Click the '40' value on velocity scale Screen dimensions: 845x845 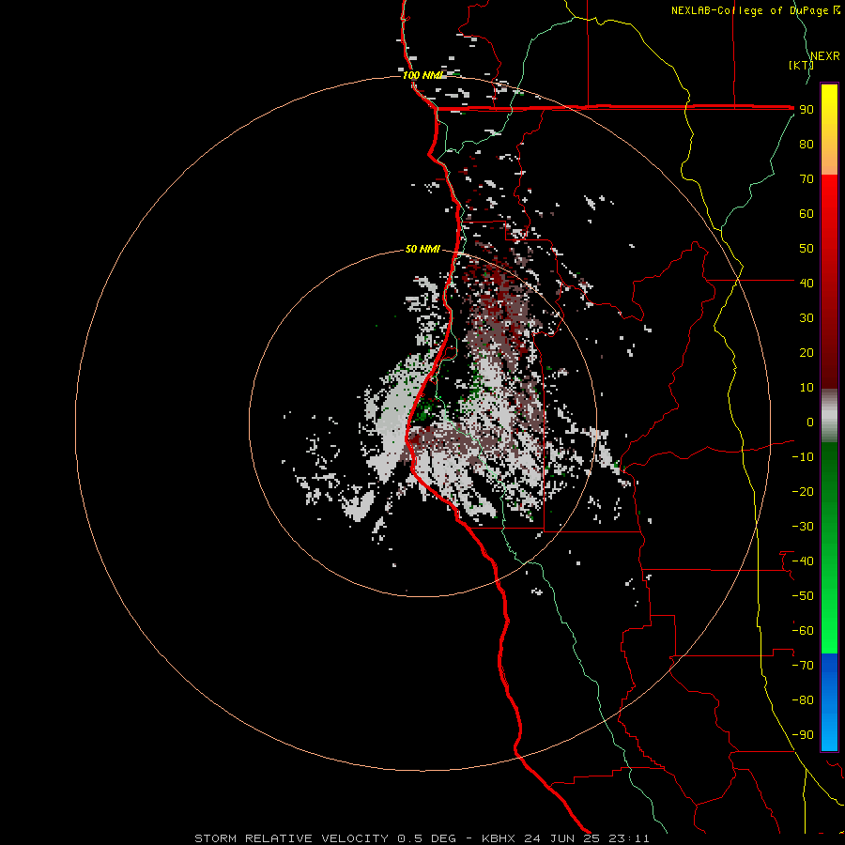807,283
